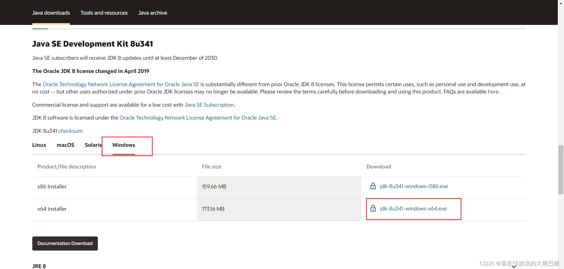Download jdk-8u341-windows-i586.exe

(x=414, y=186)
